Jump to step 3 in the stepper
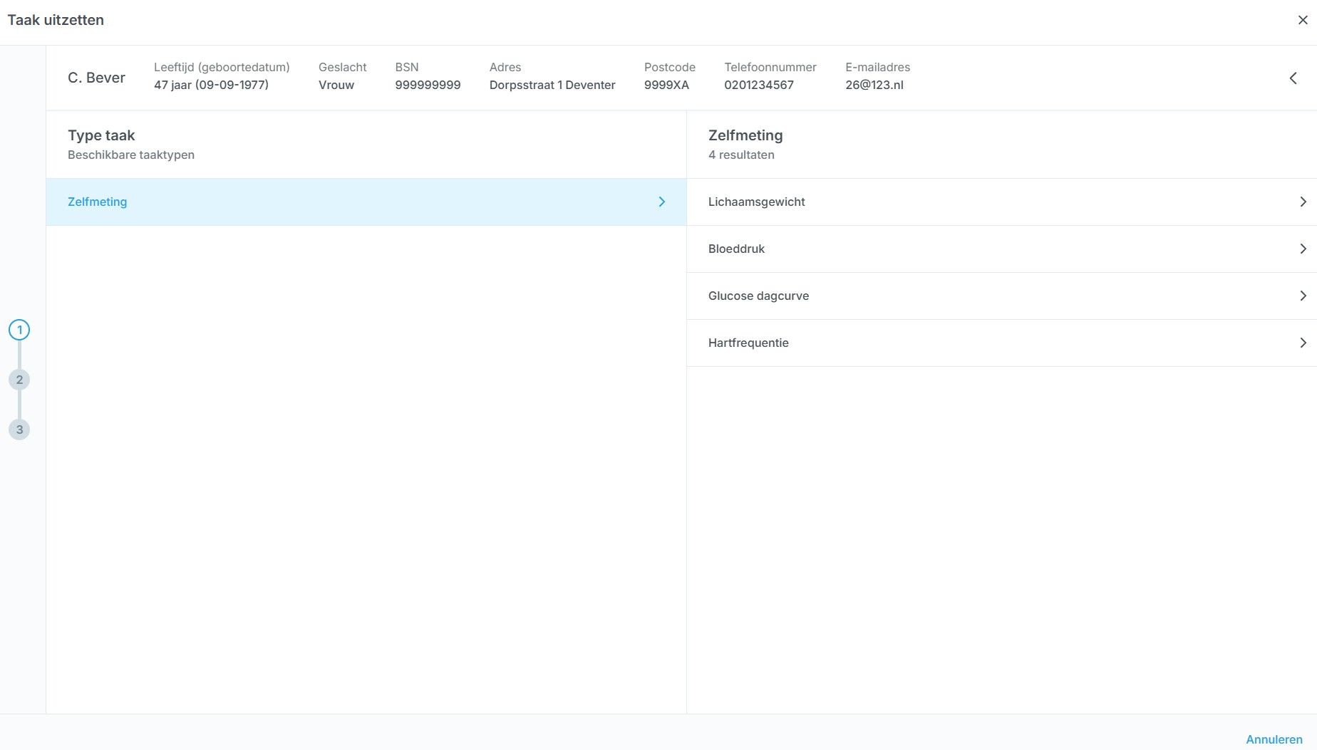 point(19,429)
